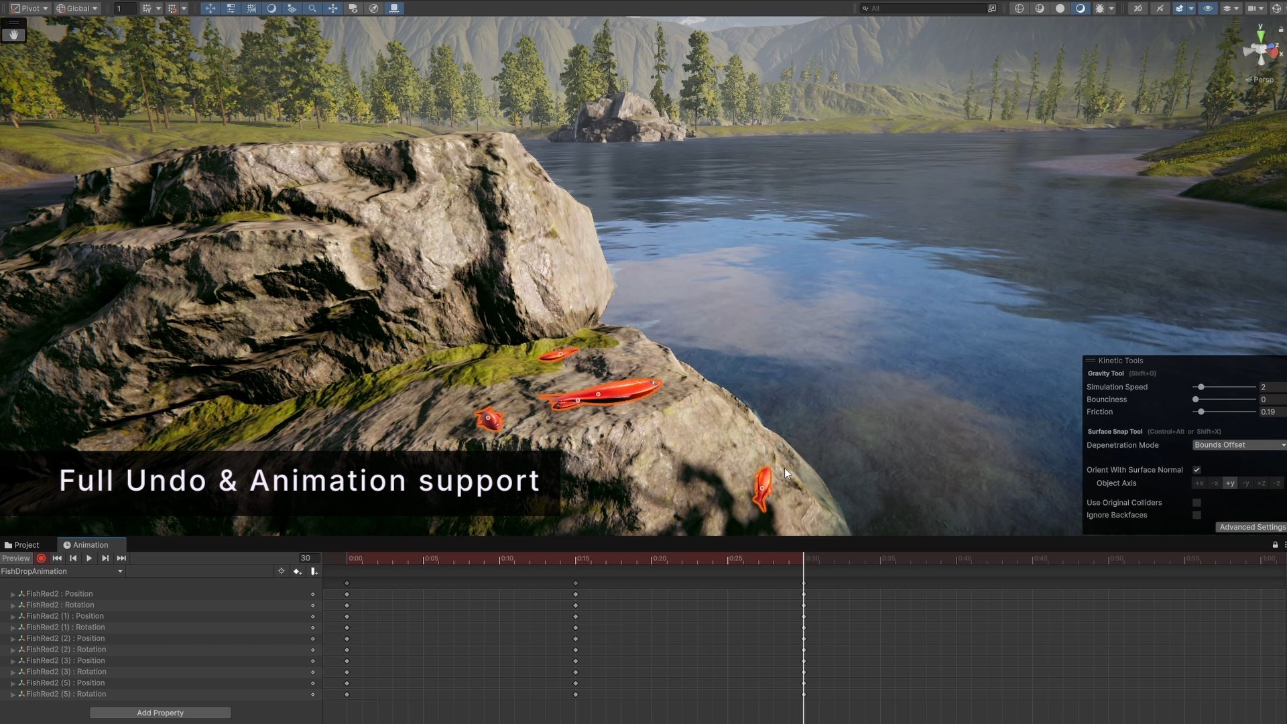Screen dimensions: 1287x724
Task: Click the magnifier search tool icon
Action: (x=312, y=8)
